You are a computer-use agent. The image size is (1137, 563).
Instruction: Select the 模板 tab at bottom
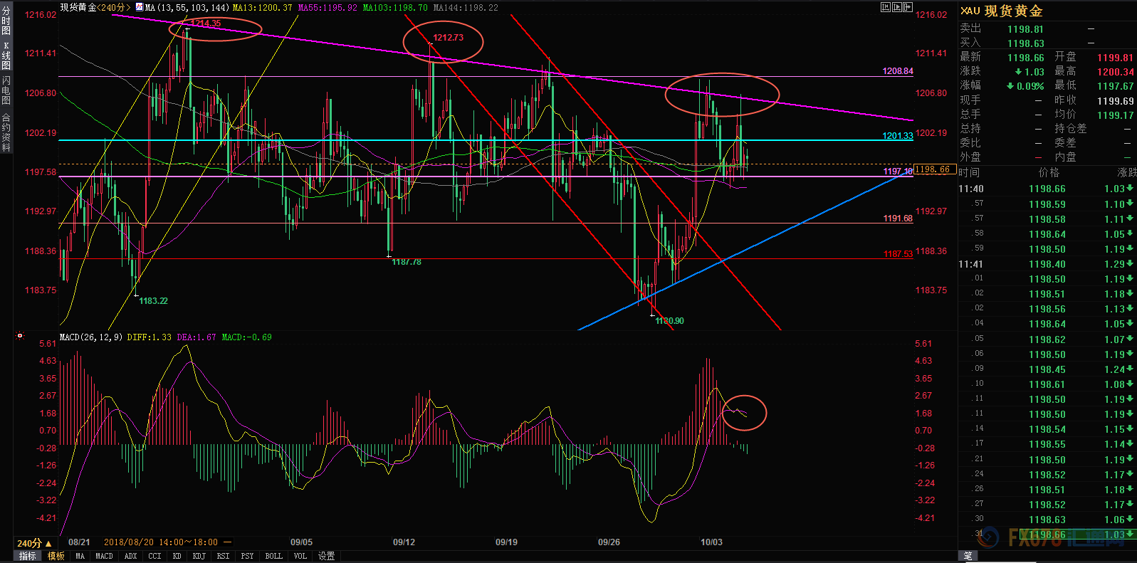pyautogui.click(x=56, y=556)
